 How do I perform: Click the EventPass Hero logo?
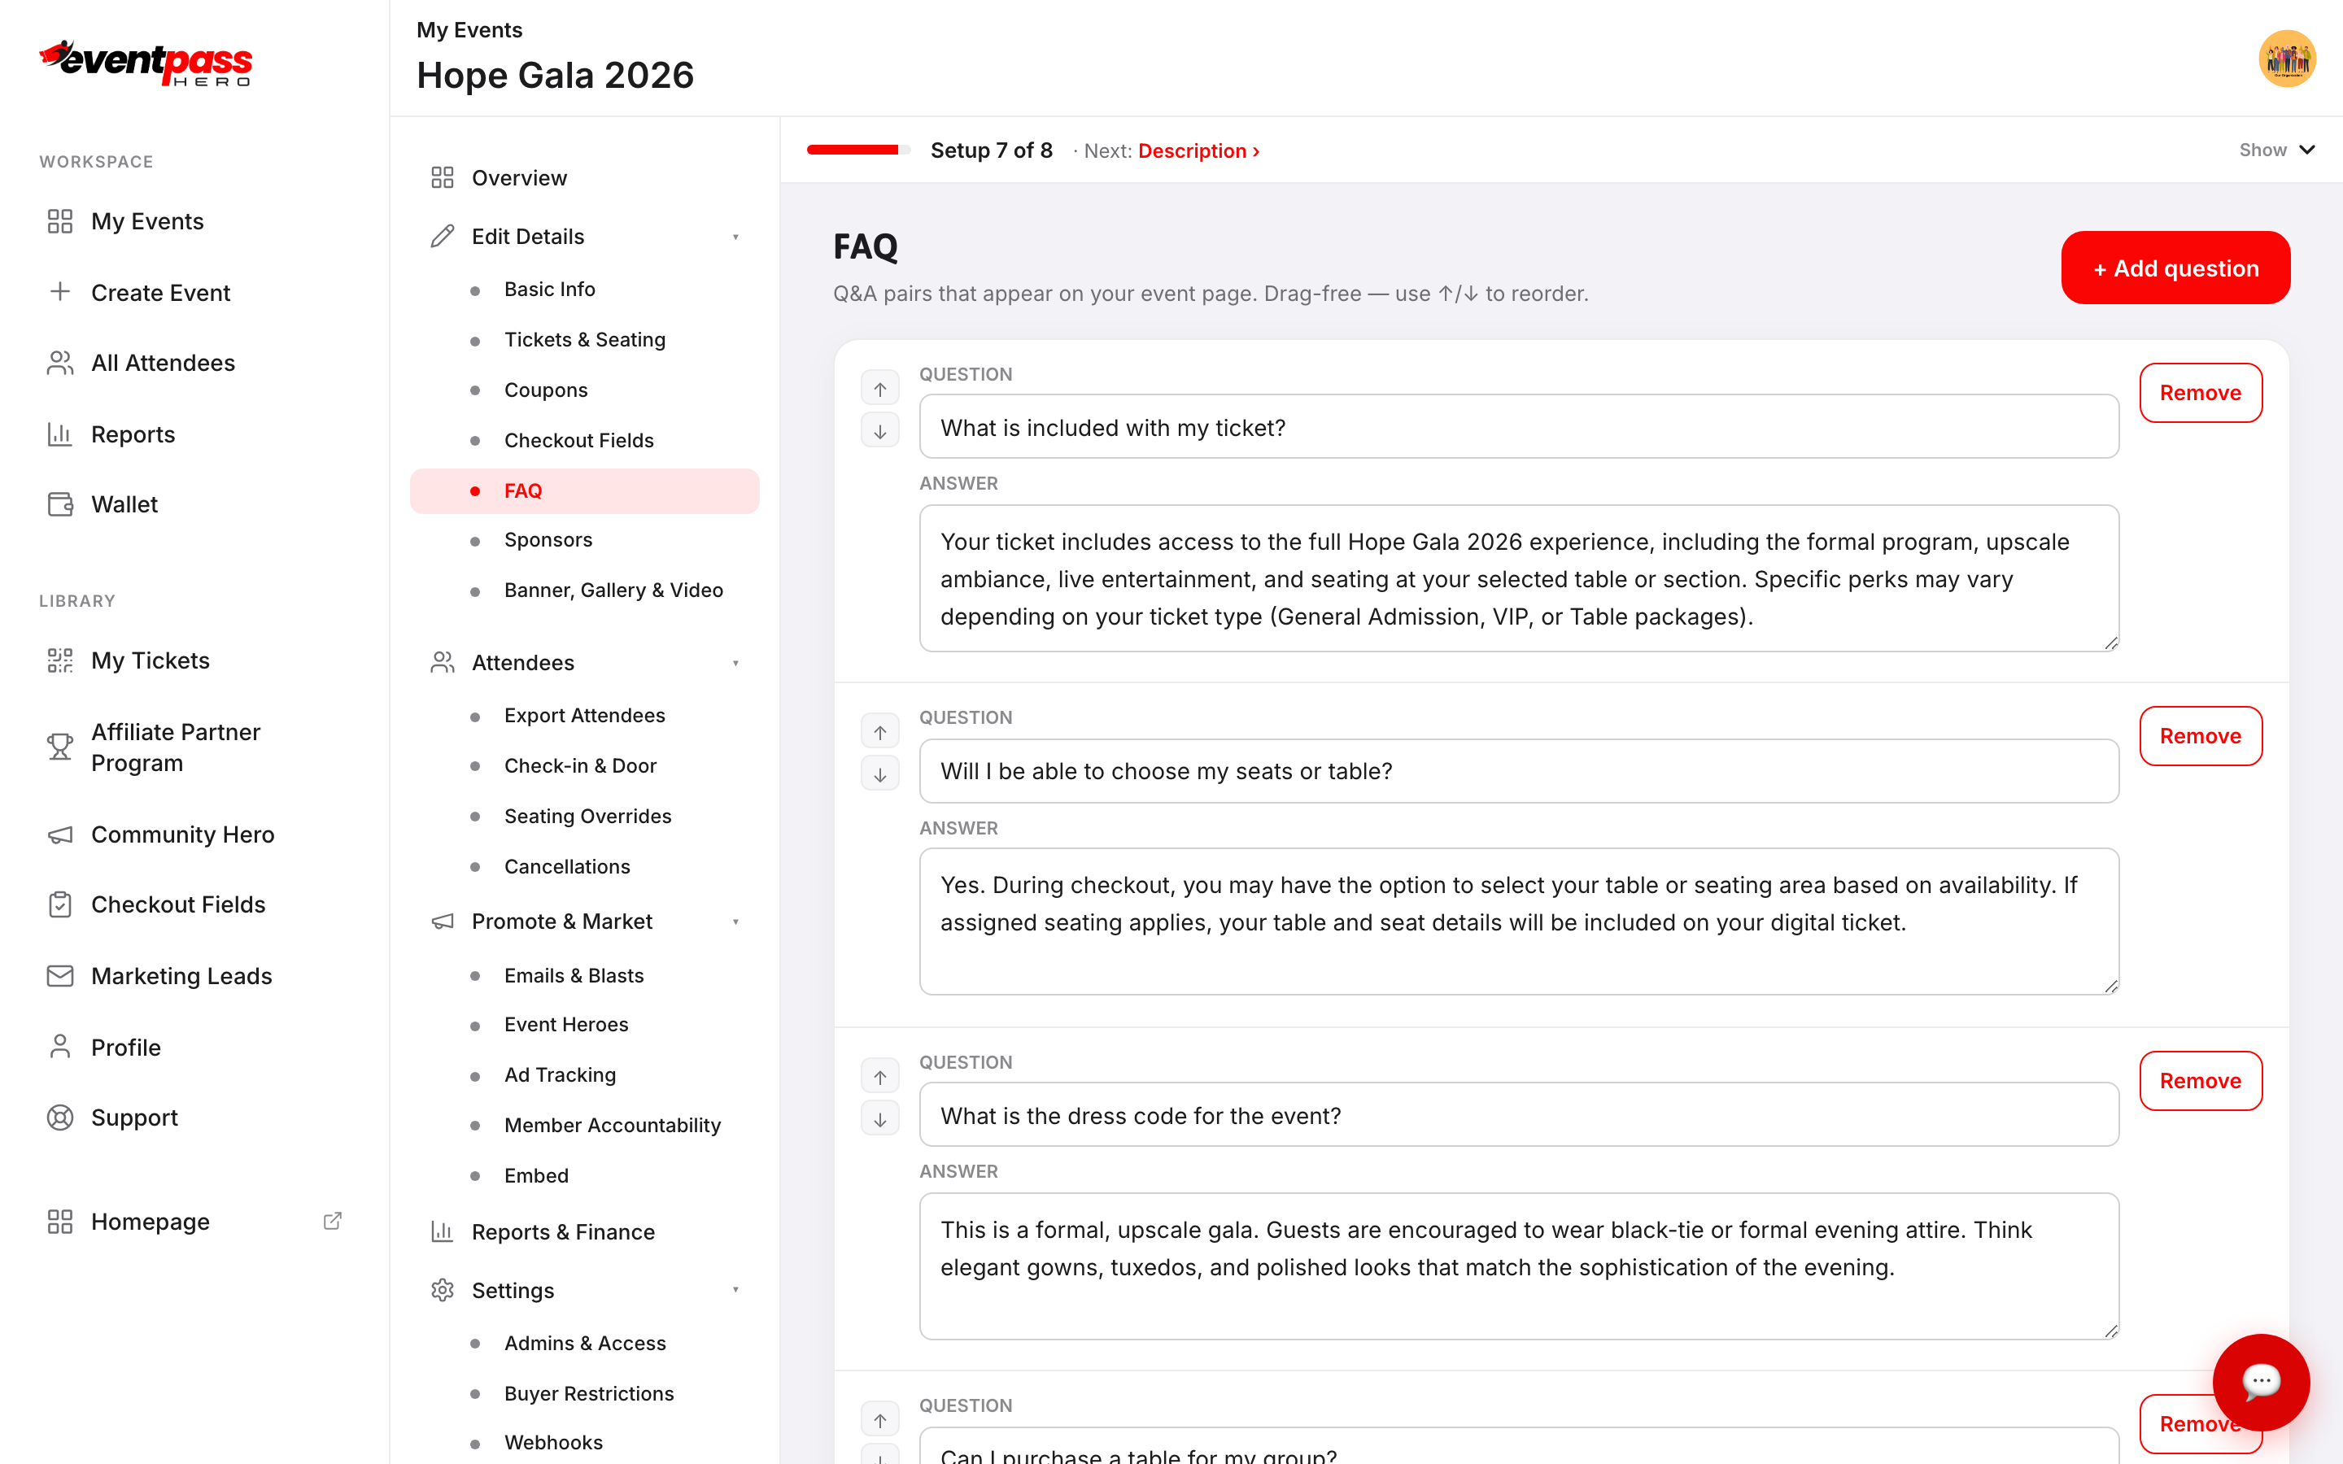tap(146, 63)
